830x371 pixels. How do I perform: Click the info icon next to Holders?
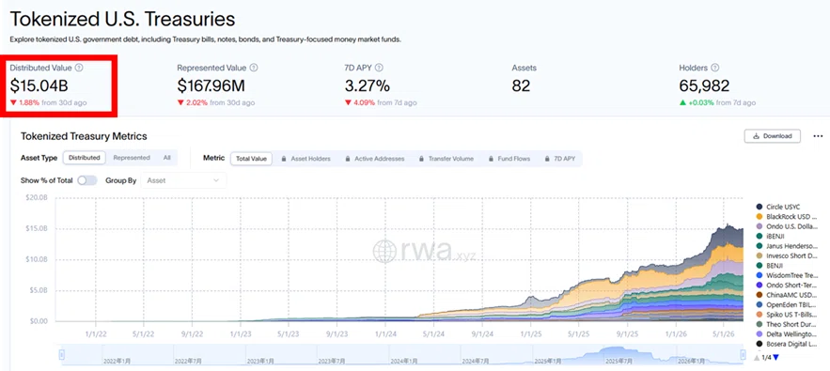point(715,68)
